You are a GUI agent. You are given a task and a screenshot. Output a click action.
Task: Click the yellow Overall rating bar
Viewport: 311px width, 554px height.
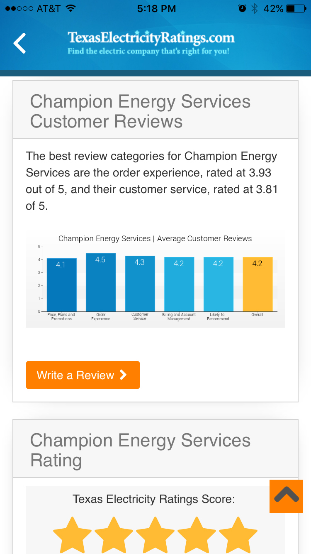[x=258, y=284]
